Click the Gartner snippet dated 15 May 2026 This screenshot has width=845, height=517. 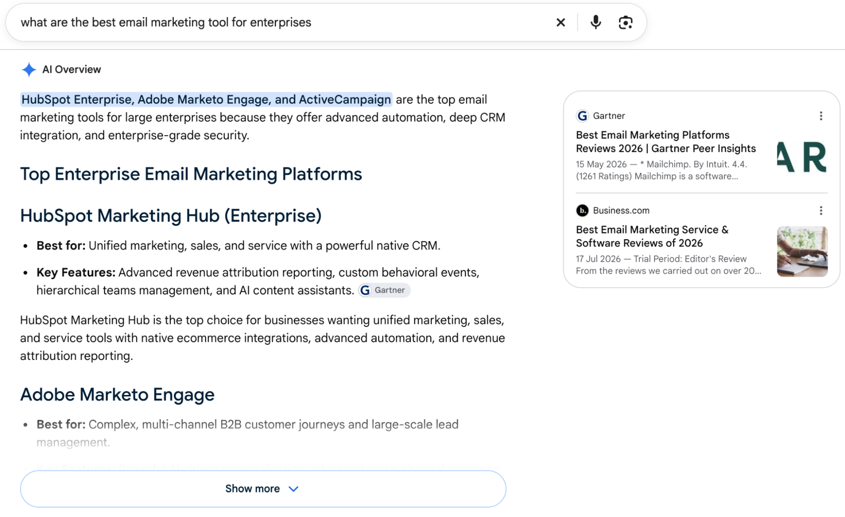coord(662,170)
